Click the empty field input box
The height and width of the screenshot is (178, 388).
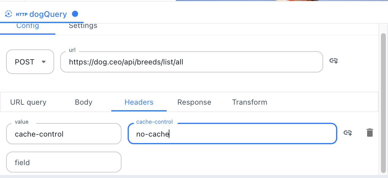point(64,162)
